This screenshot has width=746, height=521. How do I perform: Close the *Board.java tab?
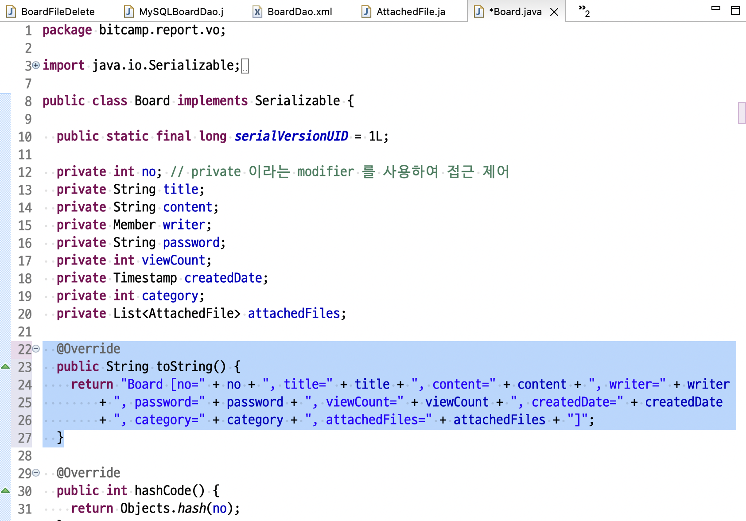[x=554, y=12]
